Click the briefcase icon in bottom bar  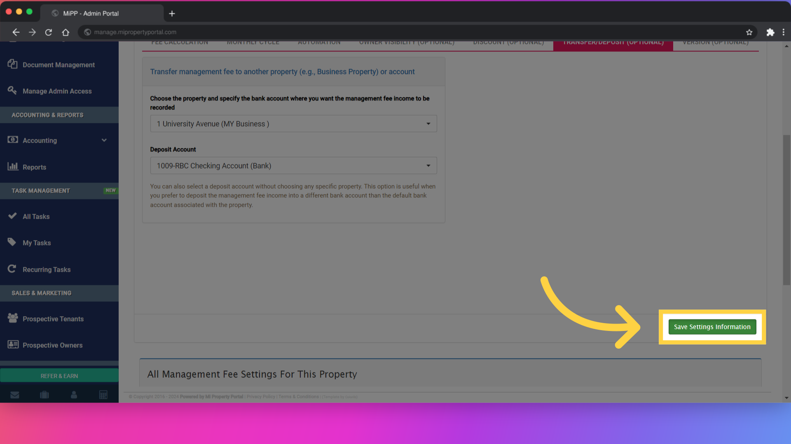click(44, 394)
